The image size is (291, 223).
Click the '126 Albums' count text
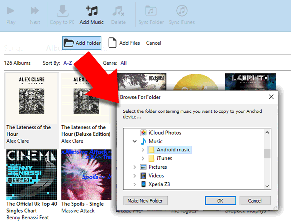click(x=17, y=63)
